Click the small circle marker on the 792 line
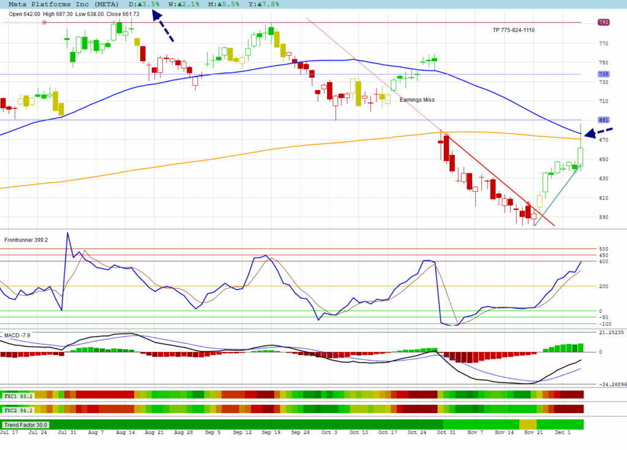Image resolution: width=627 pixels, height=450 pixels. click(44, 23)
